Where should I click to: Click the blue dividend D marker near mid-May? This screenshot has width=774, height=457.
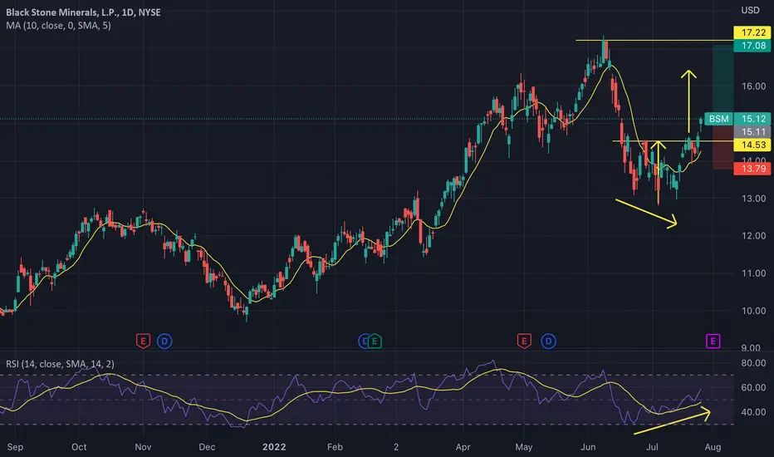click(x=548, y=341)
